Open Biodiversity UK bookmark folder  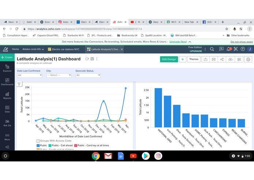(x=127, y=35)
